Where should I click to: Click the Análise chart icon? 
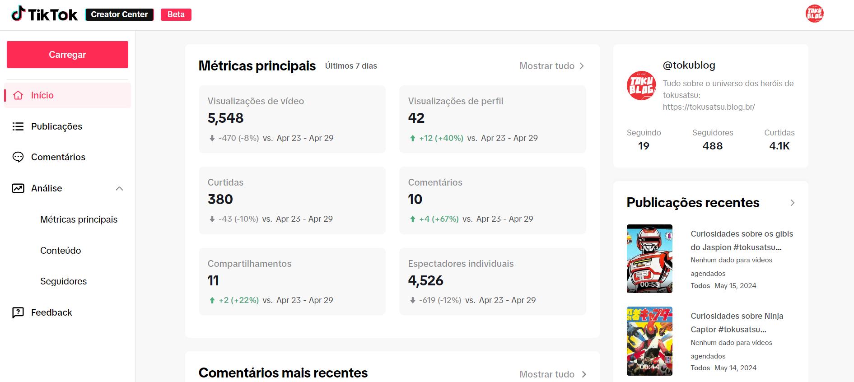coord(18,188)
